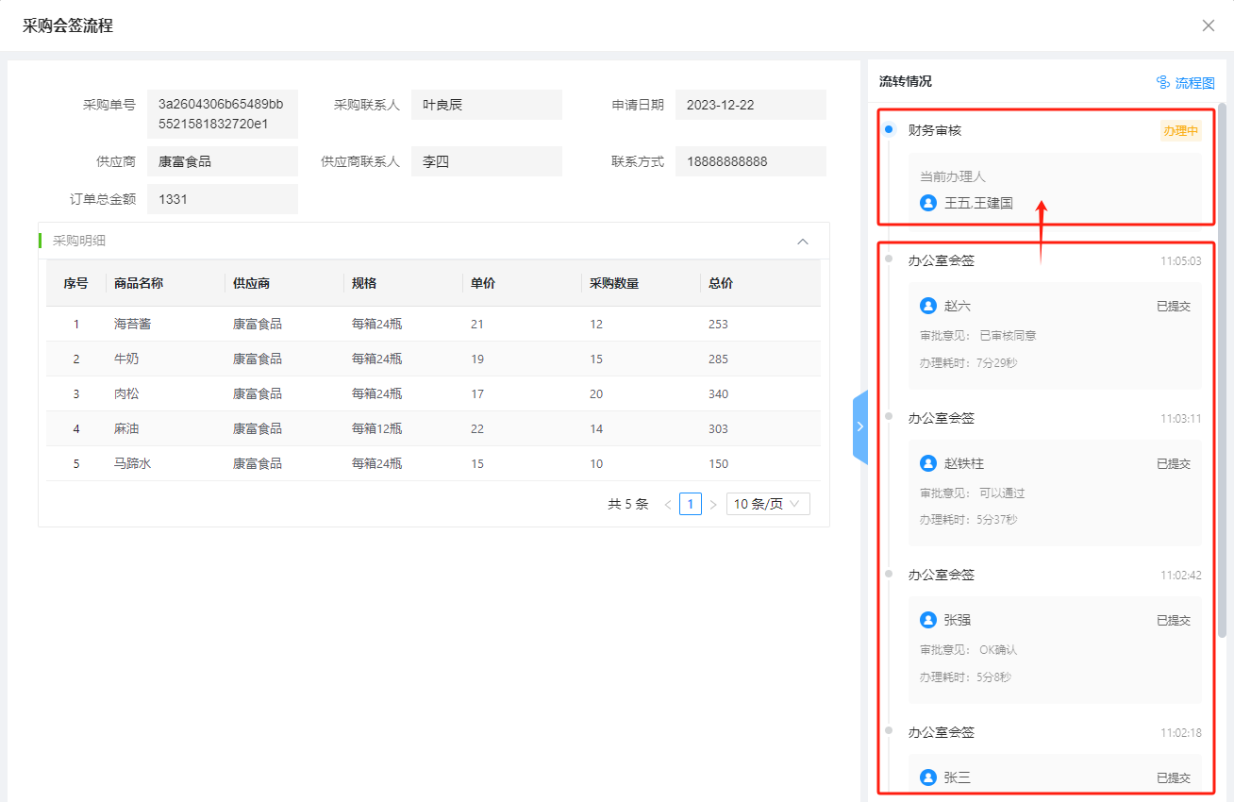Open the 10 条/页 page size dropdown

(768, 504)
